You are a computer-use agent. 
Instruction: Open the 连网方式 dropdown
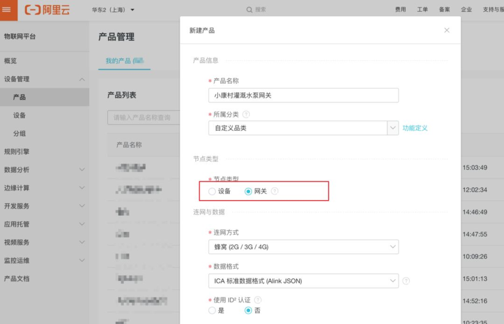click(x=304, y=247)
